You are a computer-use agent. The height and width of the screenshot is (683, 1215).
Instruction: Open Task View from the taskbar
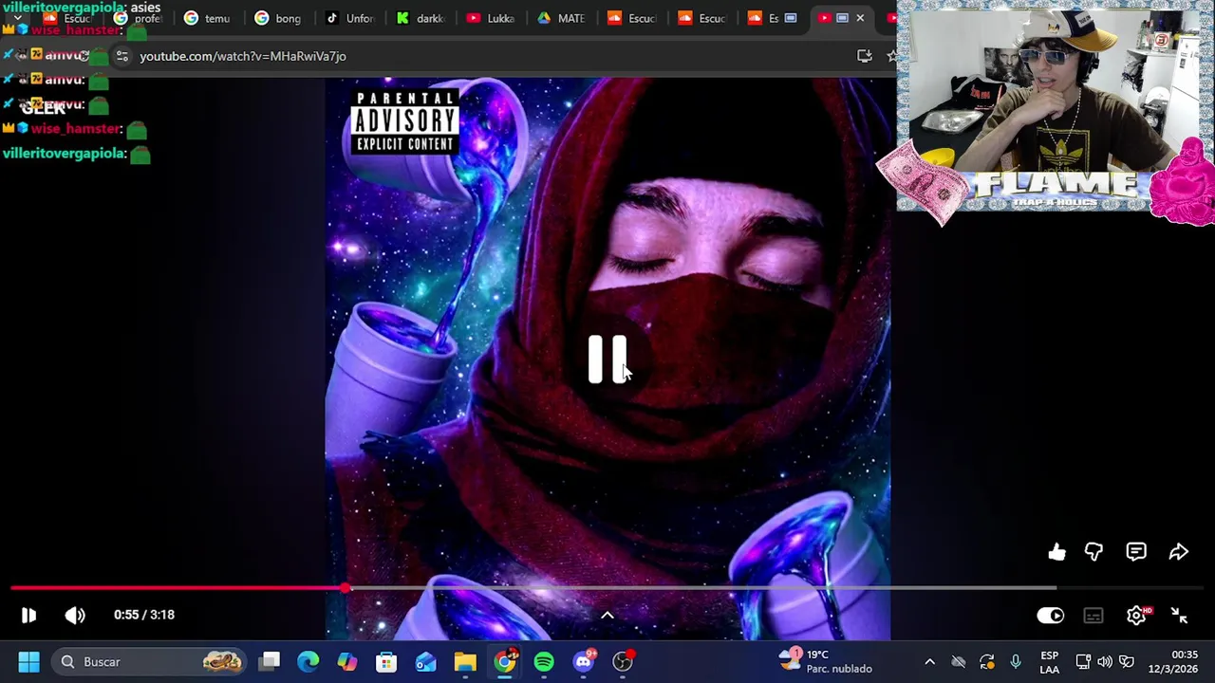pos(270,661)
